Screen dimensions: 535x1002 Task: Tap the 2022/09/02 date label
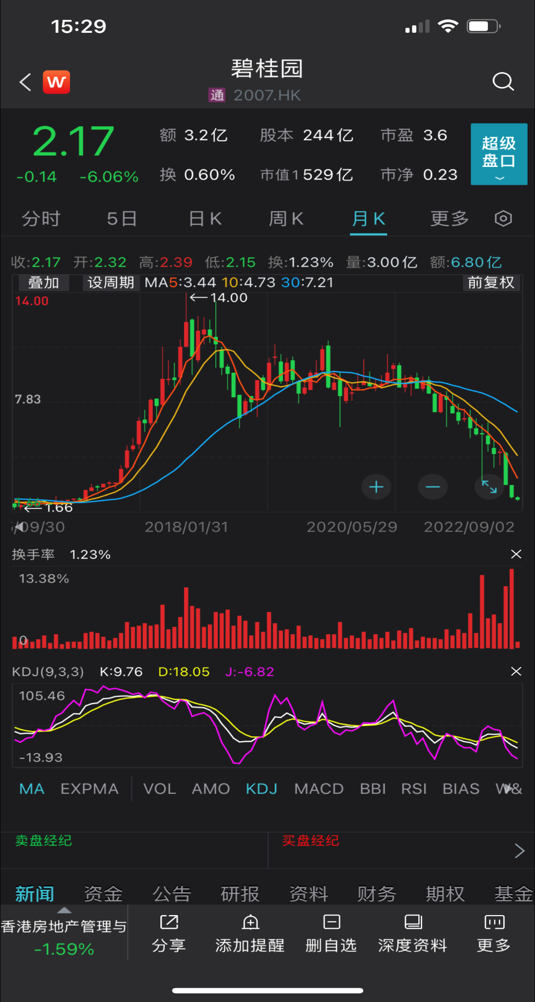[469, 527]
